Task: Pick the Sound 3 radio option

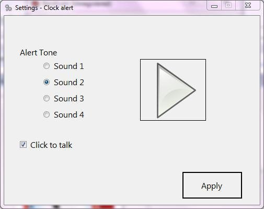Action: click(47, 98)
